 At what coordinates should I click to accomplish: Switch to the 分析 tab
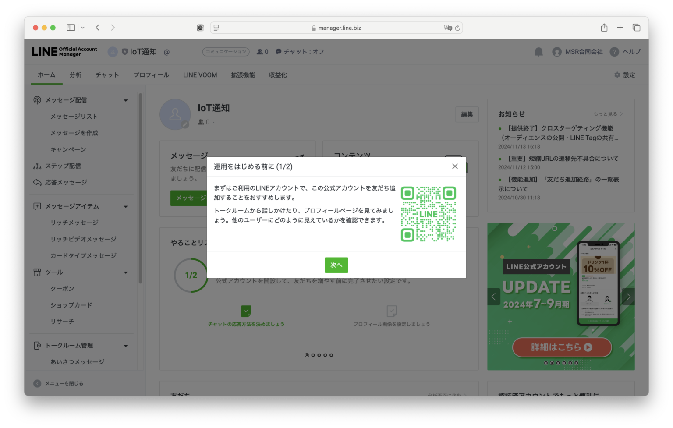pyautogui.click(x=75, y=74)
